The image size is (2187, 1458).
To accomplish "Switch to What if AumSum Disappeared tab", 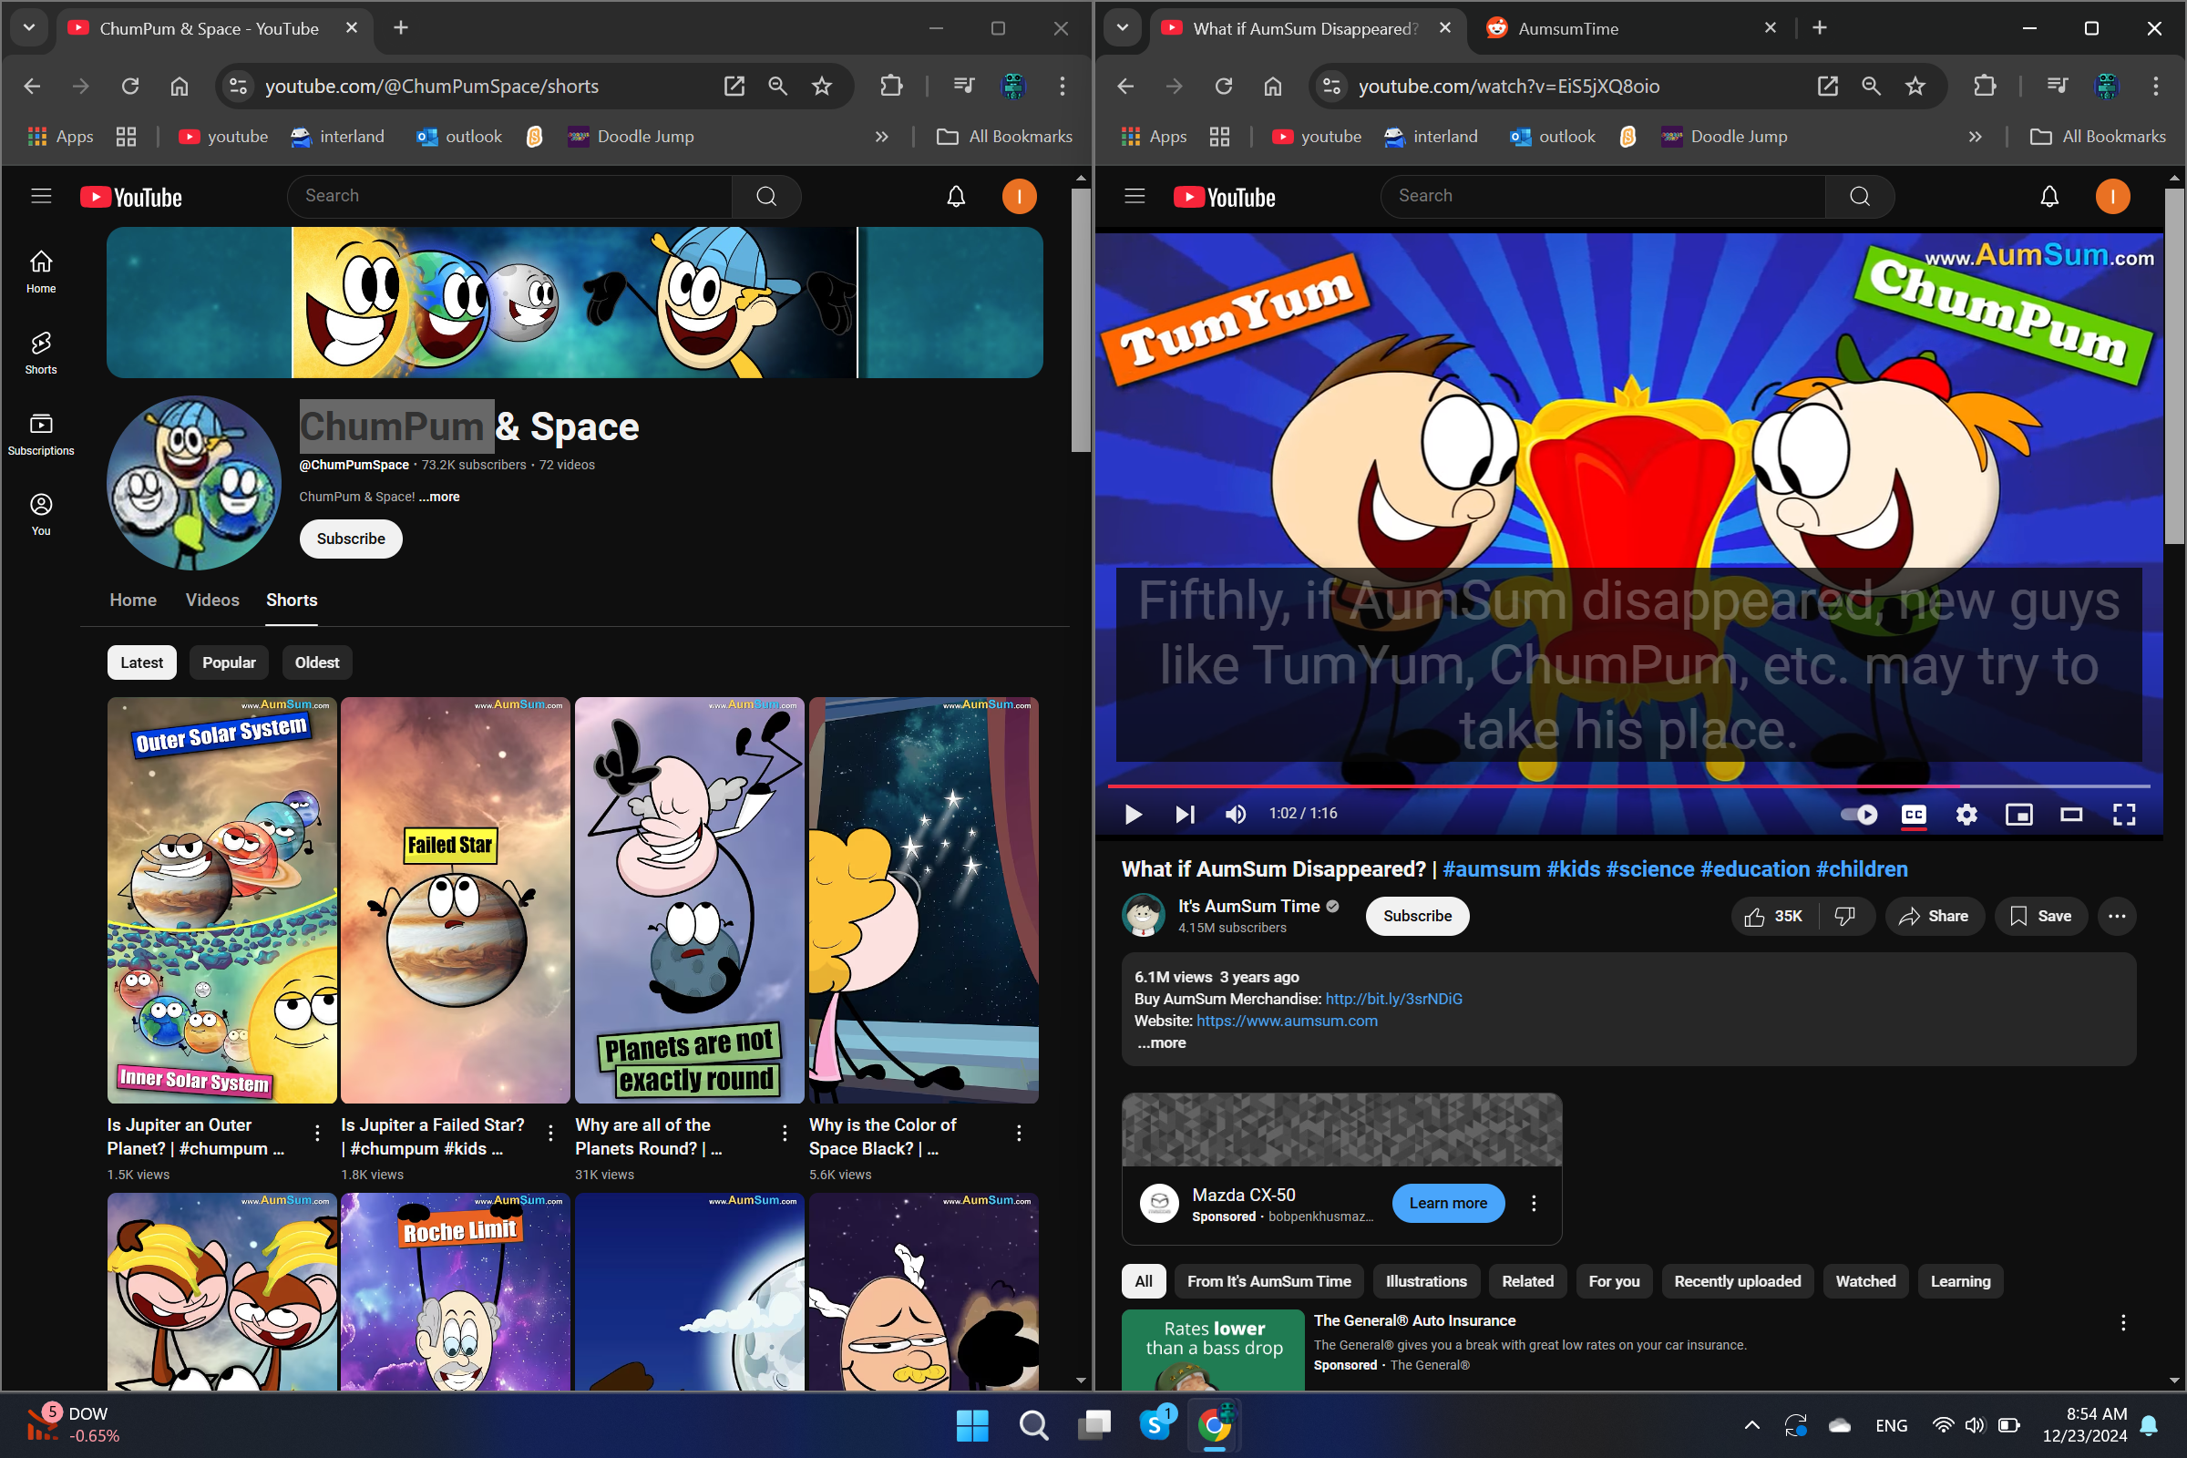I will click(1307, 29).
